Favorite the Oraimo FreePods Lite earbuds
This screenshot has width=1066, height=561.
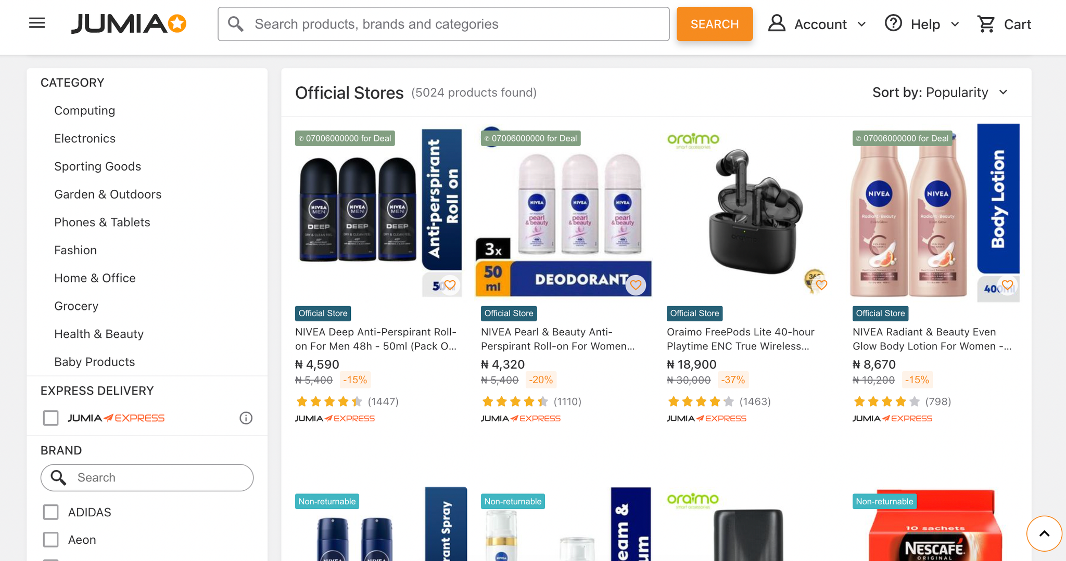click(x=822, y=285)
